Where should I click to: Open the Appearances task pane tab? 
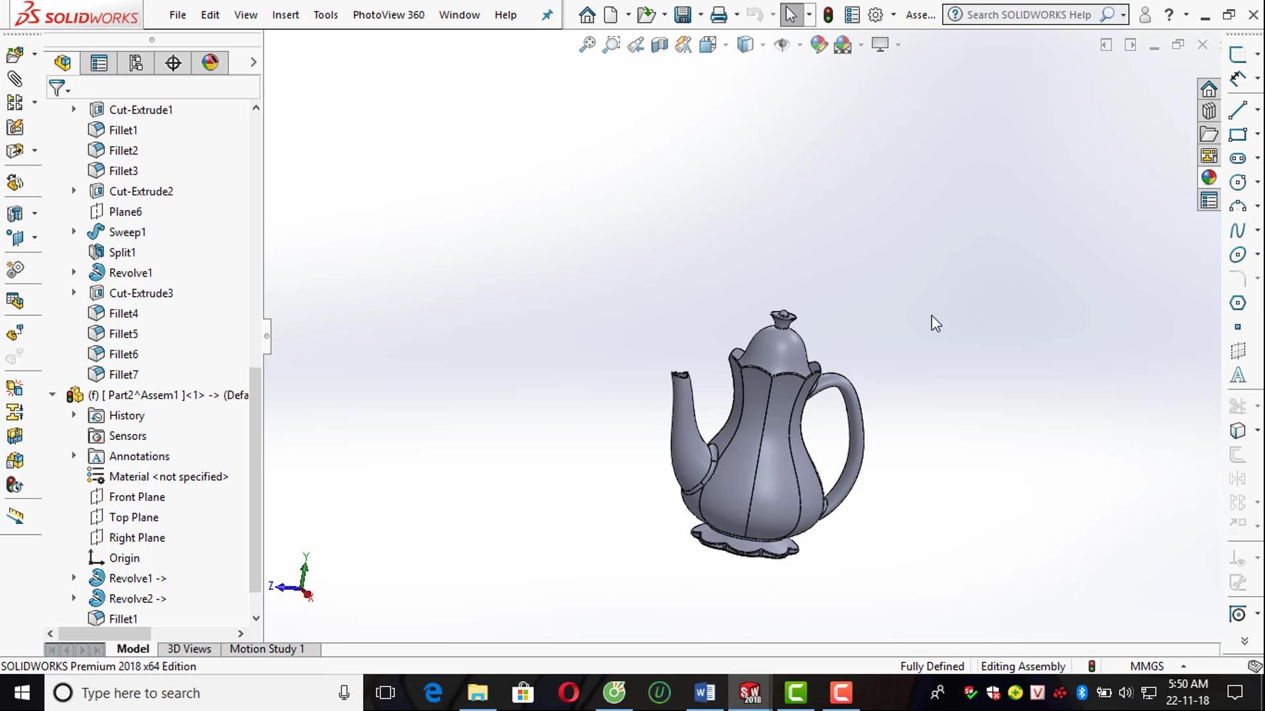point(1208,178)
